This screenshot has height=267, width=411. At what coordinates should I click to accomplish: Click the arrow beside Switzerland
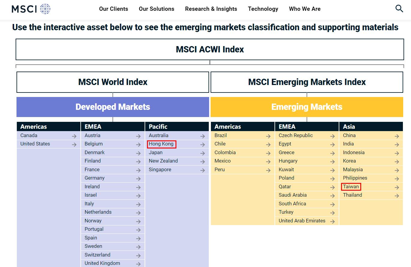click(x=138, y=255)
